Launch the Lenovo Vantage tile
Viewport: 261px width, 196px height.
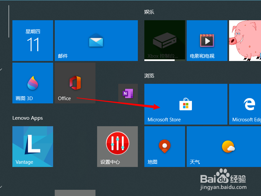33,146
